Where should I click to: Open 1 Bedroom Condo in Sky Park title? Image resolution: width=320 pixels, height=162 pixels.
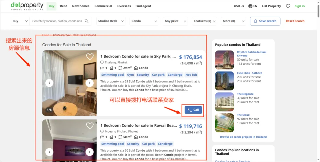click(138, 57)
